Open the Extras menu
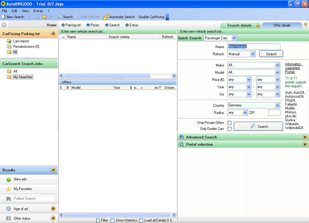This screenshot has width=309, height=223. click(x=38, y=11)
